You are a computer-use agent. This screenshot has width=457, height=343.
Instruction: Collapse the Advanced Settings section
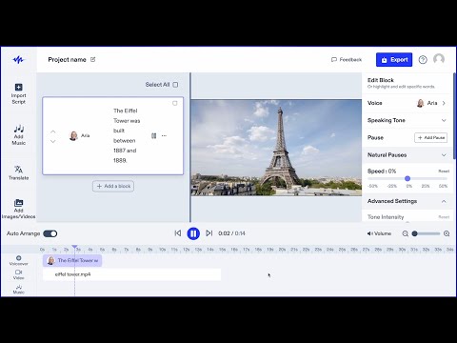click(407, 201)
